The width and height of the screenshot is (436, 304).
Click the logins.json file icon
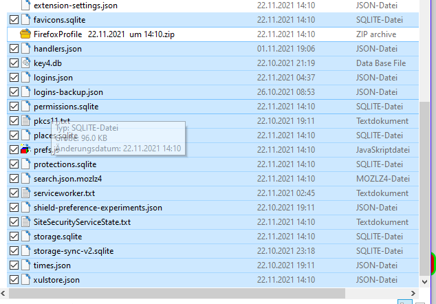click(x=25, y=78)
